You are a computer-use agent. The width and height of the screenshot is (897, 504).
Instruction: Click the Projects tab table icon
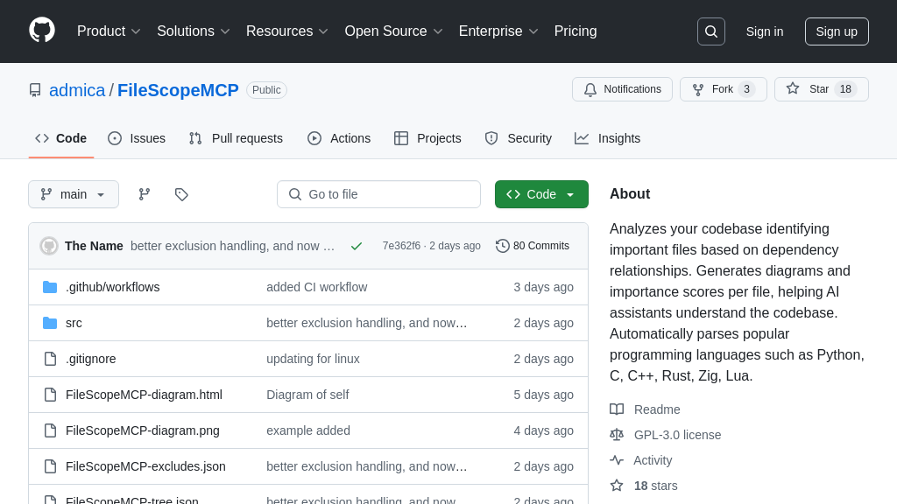point(401,138)
